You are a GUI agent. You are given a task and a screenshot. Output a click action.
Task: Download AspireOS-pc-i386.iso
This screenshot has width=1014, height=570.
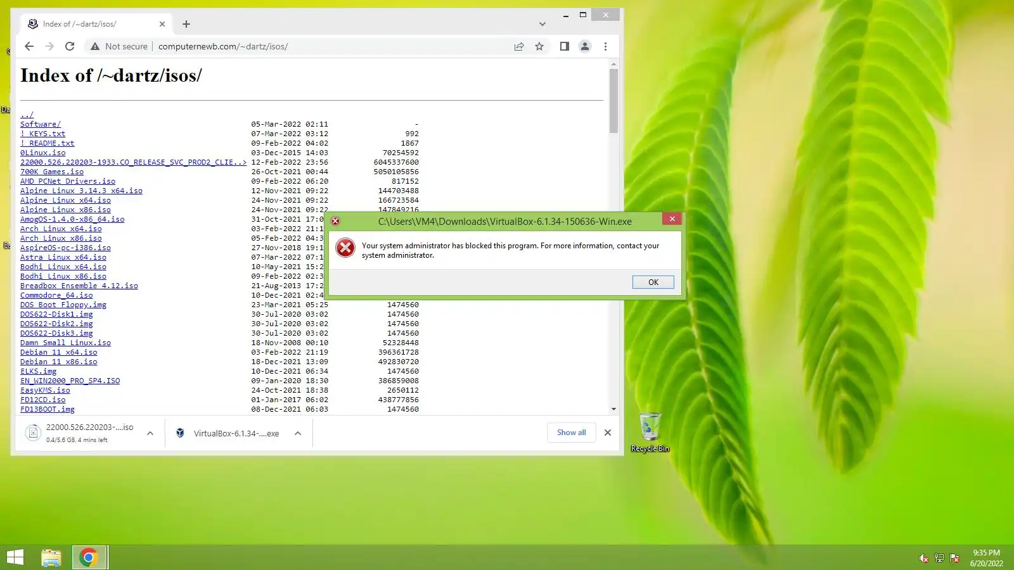click(65, 248)
